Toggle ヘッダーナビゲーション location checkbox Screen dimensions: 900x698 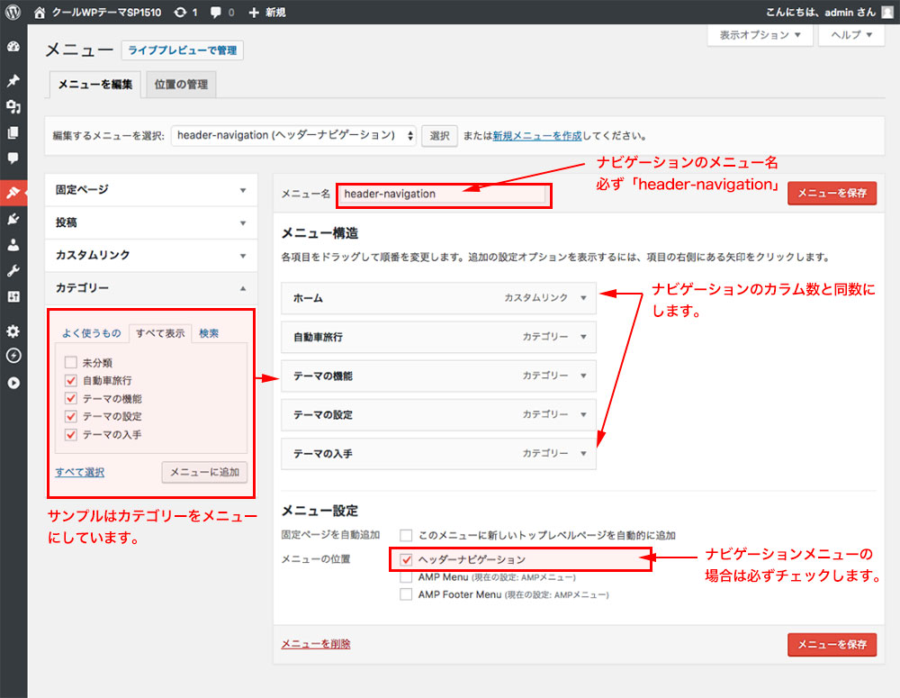[406, 559]
